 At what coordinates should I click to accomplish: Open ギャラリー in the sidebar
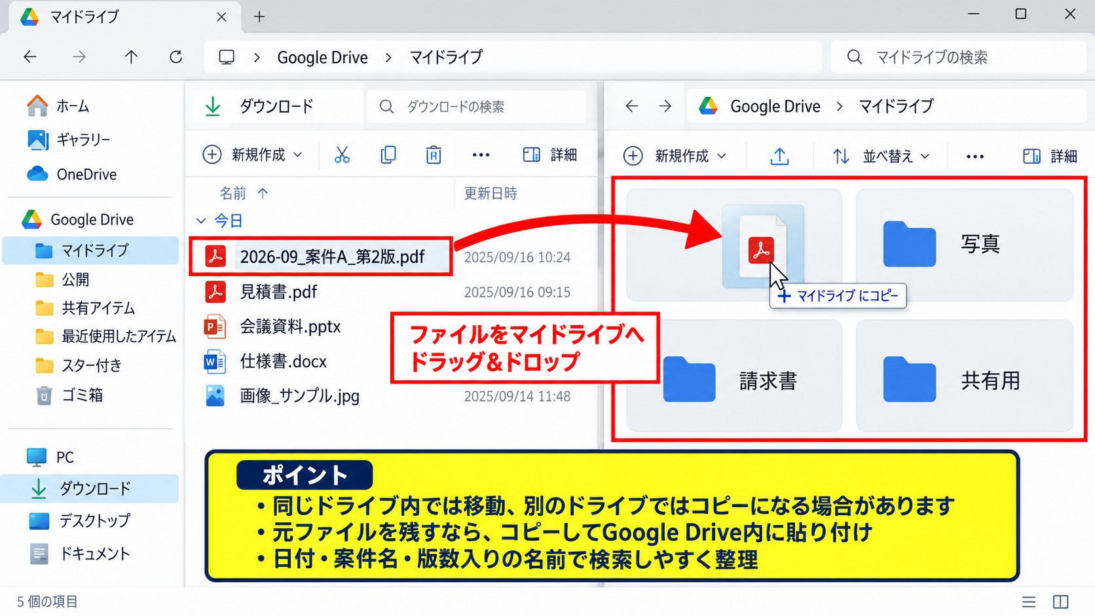click(69, 139)
